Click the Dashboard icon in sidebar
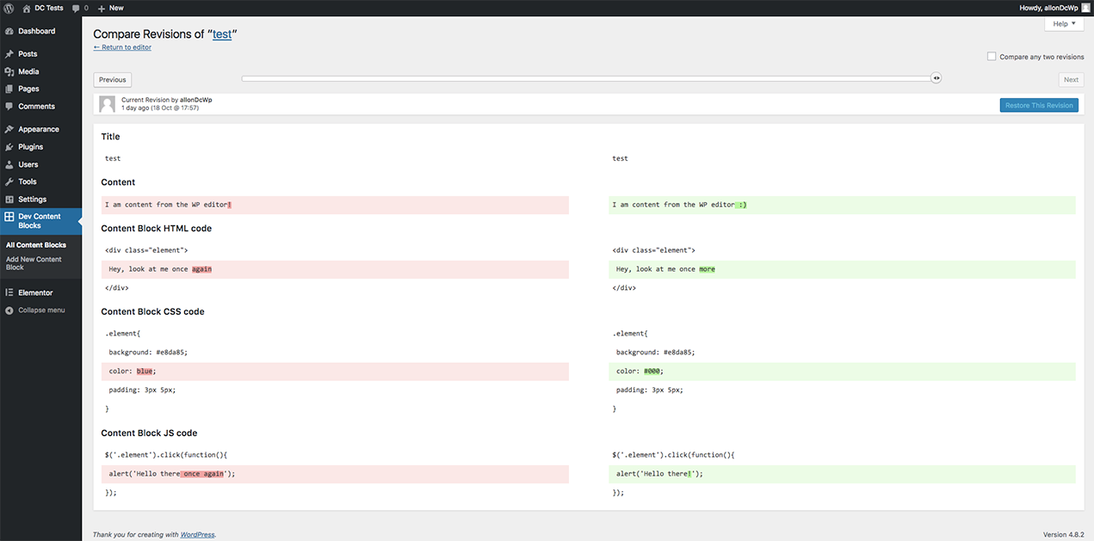Image resolution: width=1094 pixels, height=541 pixels. pyautogui.click(x=9, y=31)
